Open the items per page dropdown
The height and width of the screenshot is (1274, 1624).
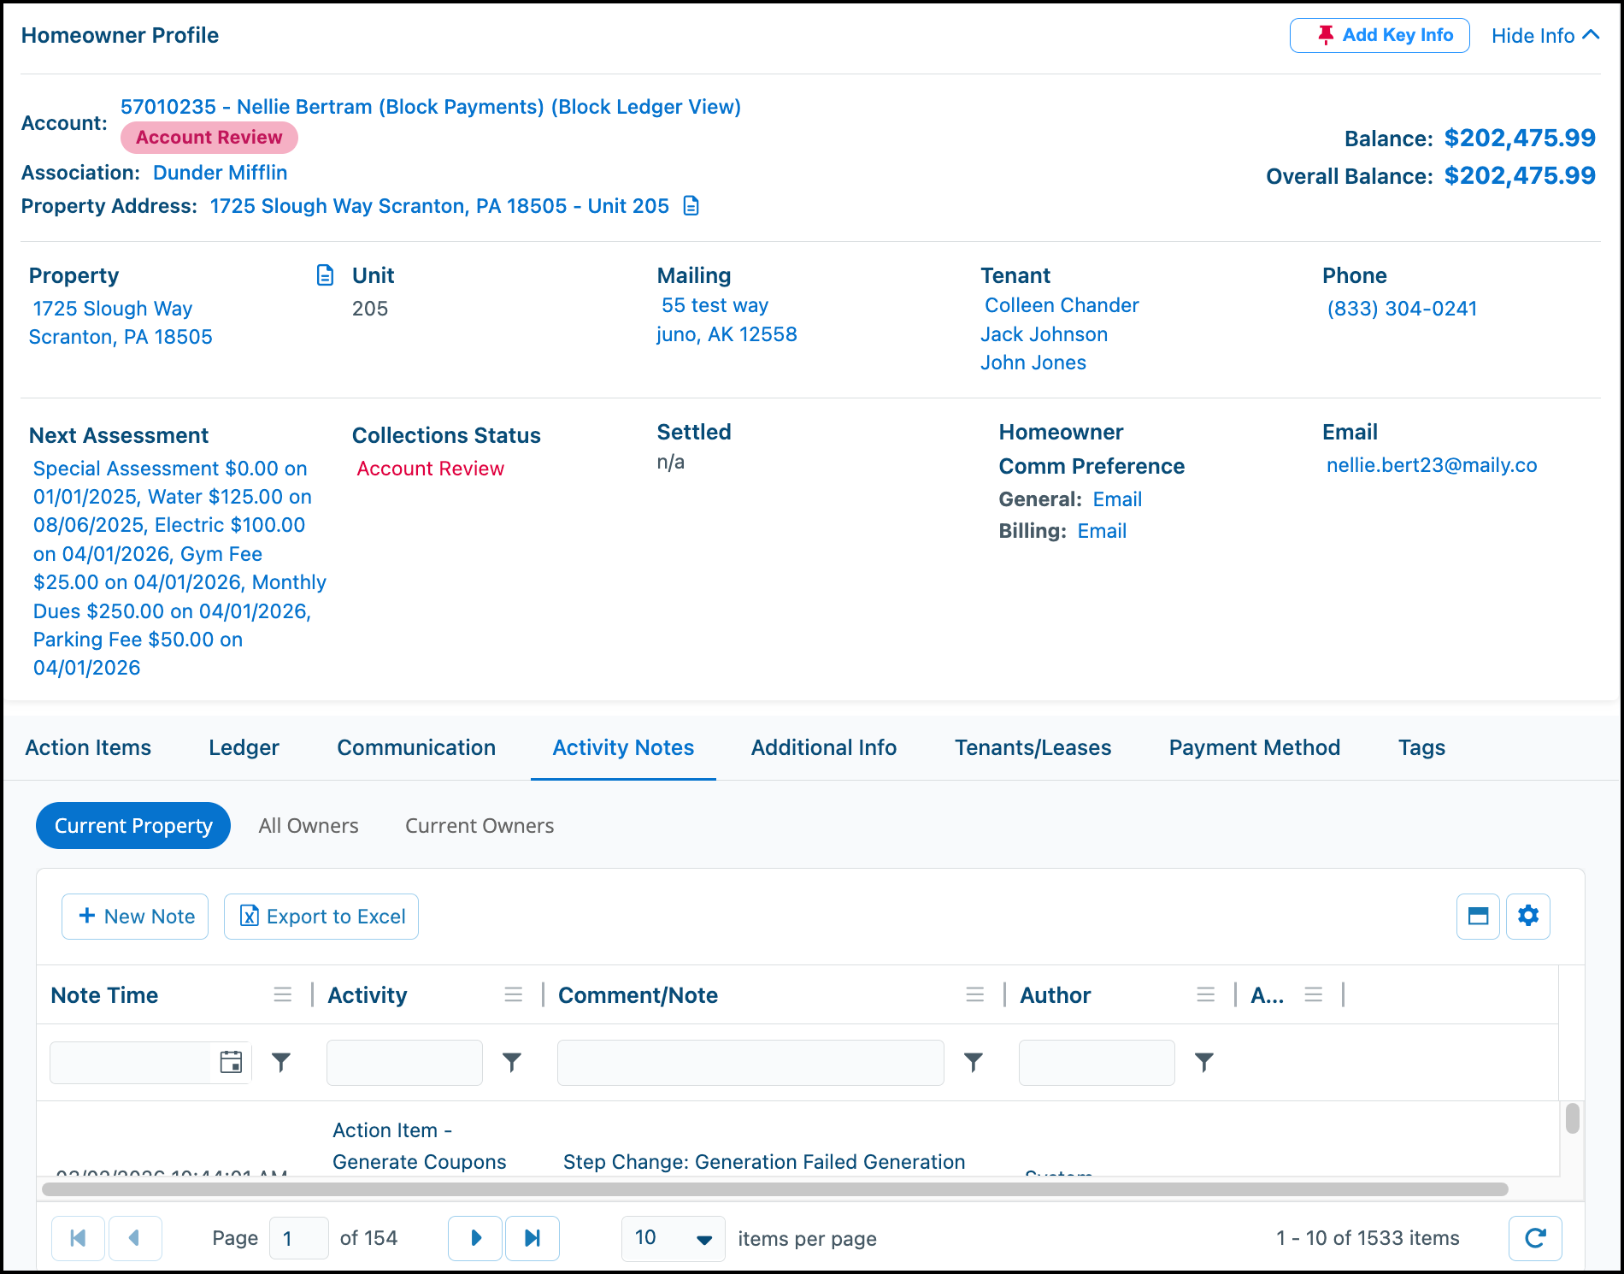point(674,1238)
